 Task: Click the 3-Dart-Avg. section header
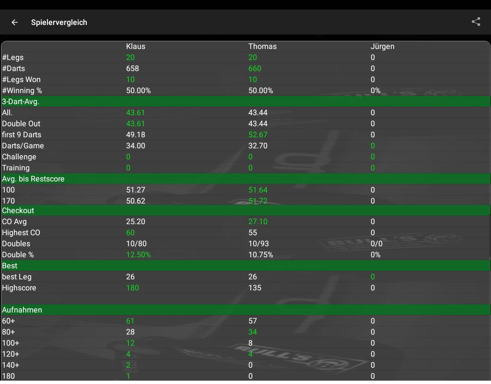21,102
